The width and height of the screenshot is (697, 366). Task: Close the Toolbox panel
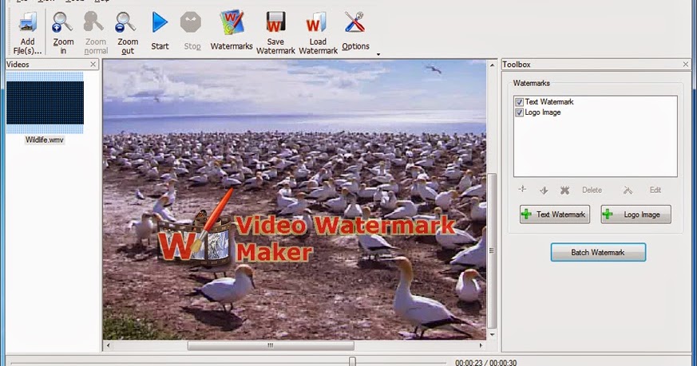point(686,65)
